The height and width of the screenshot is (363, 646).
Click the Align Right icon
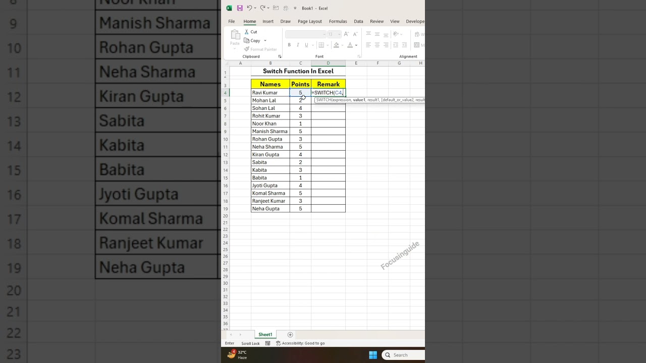[386, 45]
